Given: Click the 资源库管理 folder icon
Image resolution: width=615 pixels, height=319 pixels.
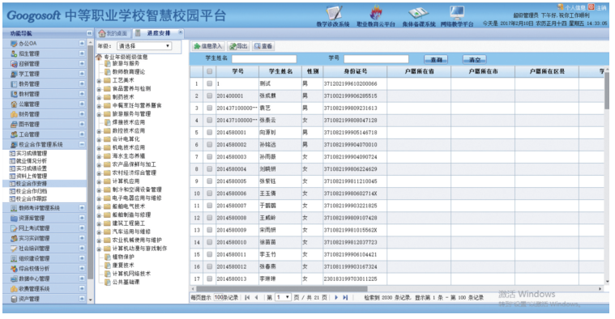Looking at the screenshot, I should [14, 219].
